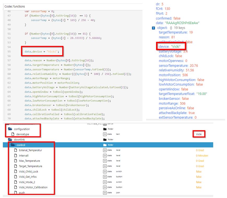This screenshot has width=227, height=198.
Task: Select the Max_Temperature file icon
Action: 16,161
